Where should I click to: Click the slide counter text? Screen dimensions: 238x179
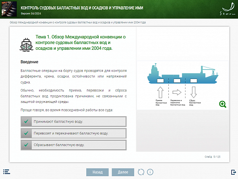[212, 157]
